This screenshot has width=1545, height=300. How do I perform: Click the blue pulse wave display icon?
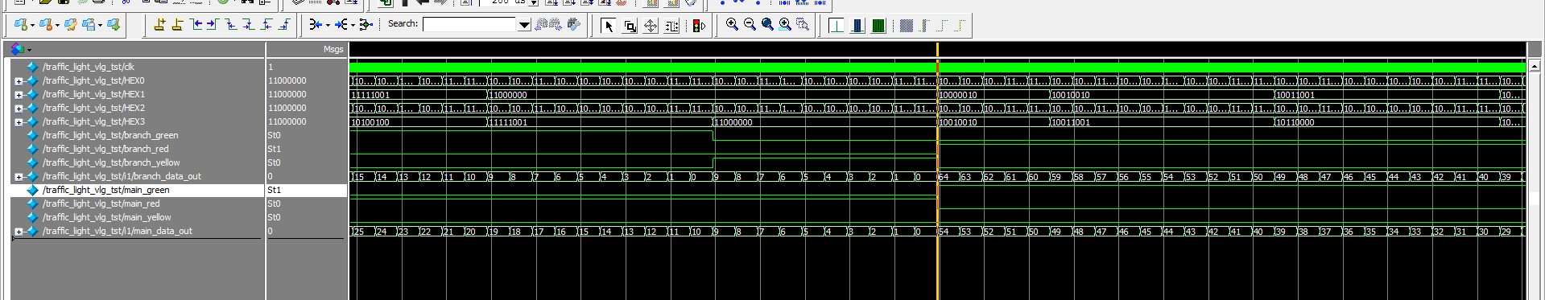(x=857, y=26)
